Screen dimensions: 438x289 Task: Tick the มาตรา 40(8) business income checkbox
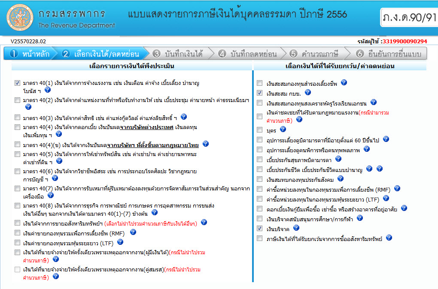point(17,205)
